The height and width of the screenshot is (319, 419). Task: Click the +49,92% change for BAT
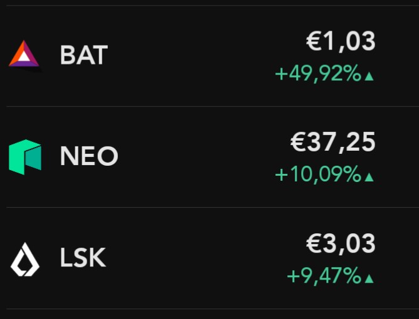[319, 74]
